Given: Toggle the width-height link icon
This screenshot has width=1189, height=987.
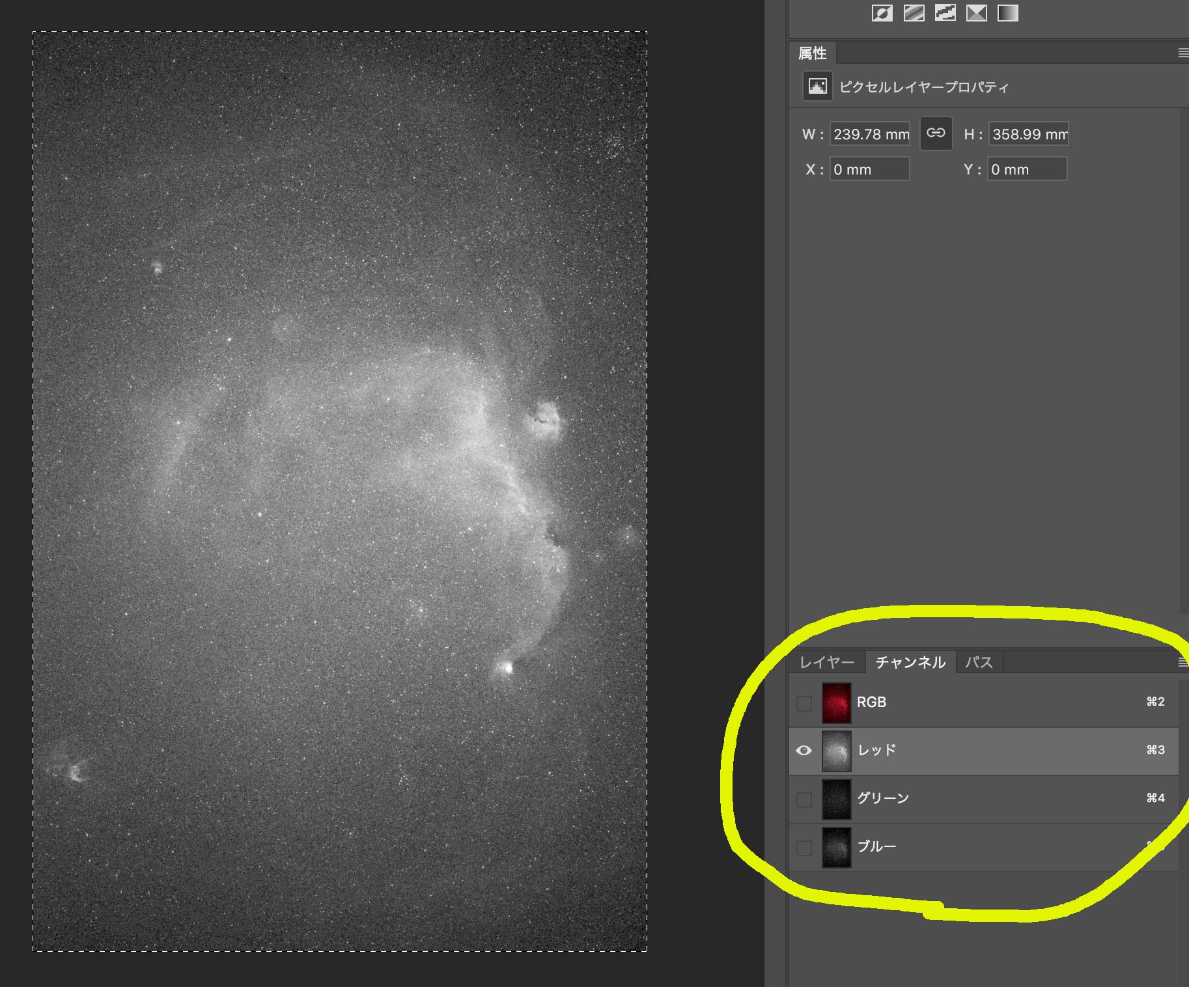Looking at the screenshot, I should point(936,133).
